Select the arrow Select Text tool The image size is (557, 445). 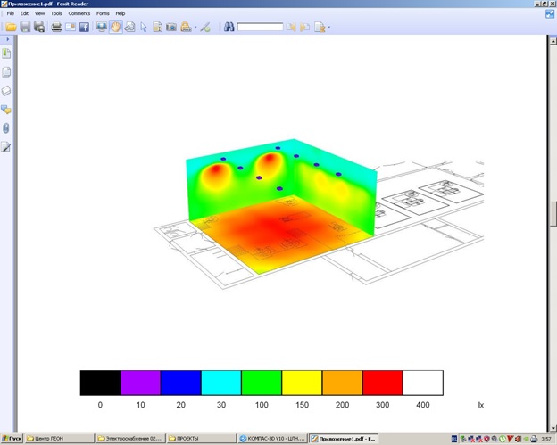click(144, 28)
